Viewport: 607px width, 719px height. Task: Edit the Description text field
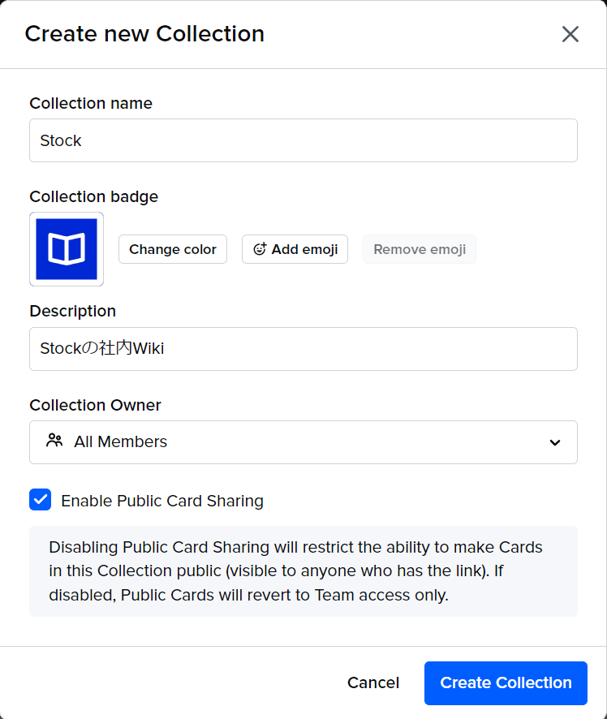tap(303, 349)
